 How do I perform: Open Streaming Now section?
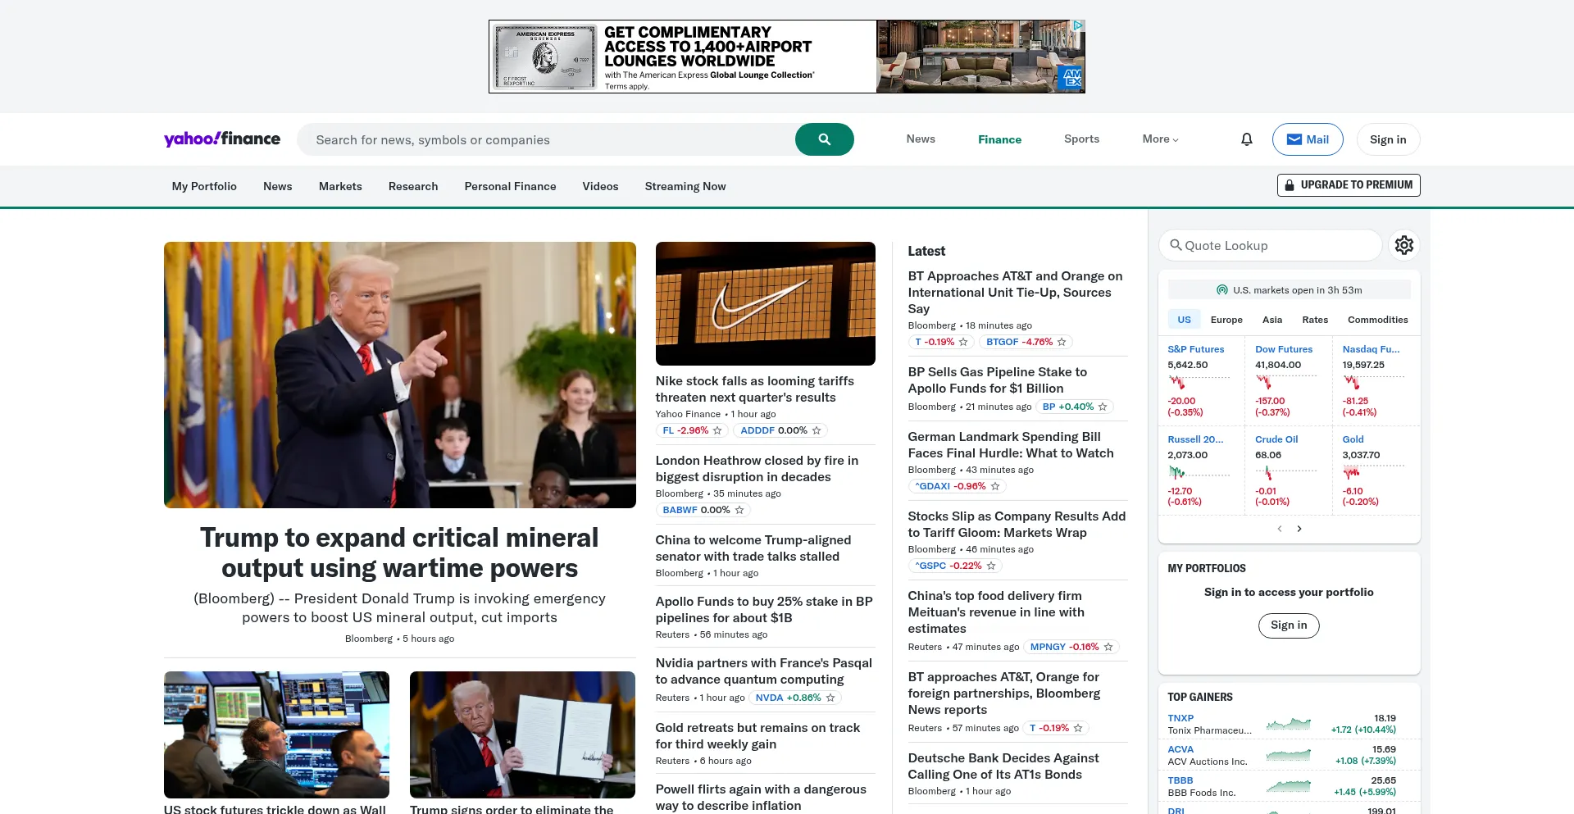pos(685,186)
